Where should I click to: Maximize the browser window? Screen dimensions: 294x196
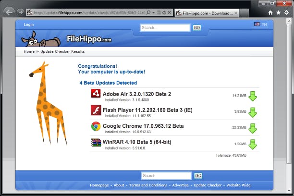point(272,3)
